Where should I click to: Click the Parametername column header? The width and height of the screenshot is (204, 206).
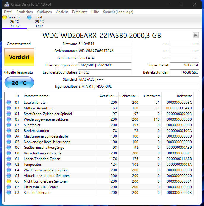[x=59, y=96]
